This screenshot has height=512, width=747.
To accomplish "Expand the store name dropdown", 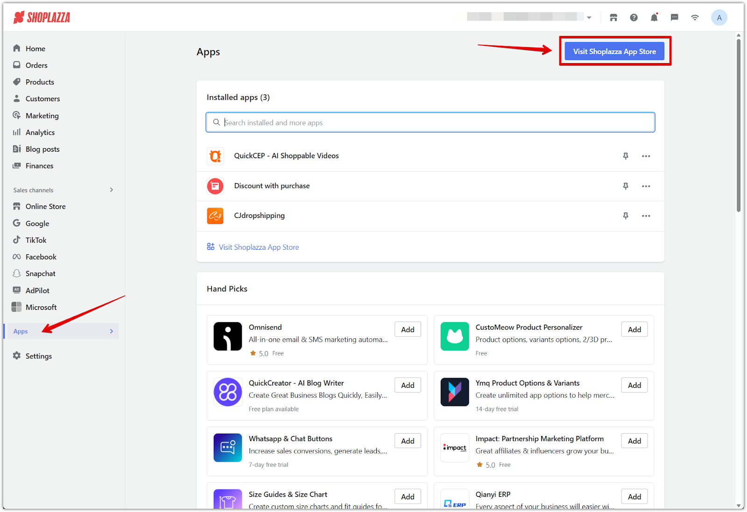I will coord(589,18).
